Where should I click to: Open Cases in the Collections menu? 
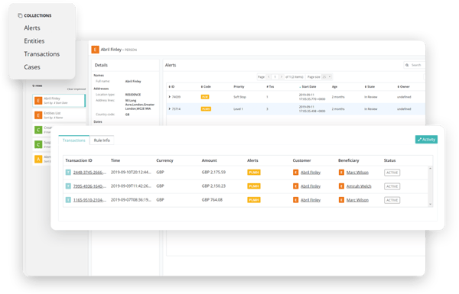click(32, 67)
